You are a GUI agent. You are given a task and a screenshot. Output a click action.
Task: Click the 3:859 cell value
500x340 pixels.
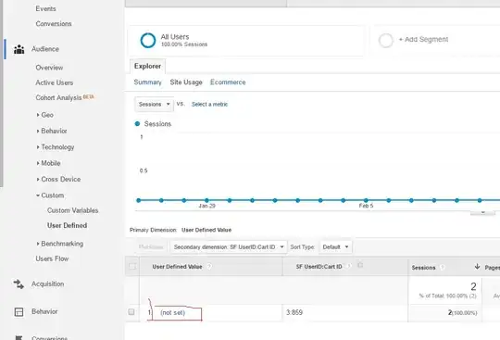[x=294, y=312]
